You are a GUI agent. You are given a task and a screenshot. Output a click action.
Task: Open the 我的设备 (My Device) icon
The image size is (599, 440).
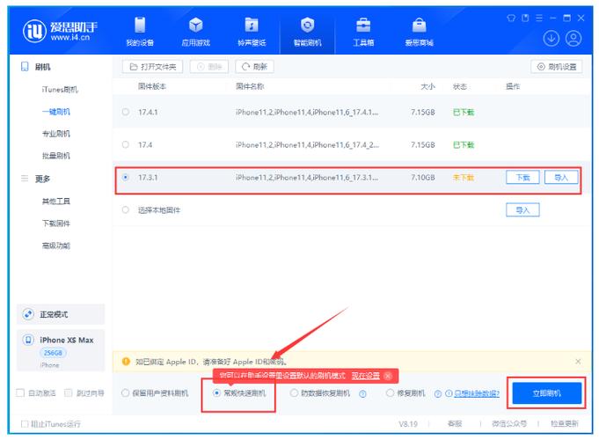137,31
